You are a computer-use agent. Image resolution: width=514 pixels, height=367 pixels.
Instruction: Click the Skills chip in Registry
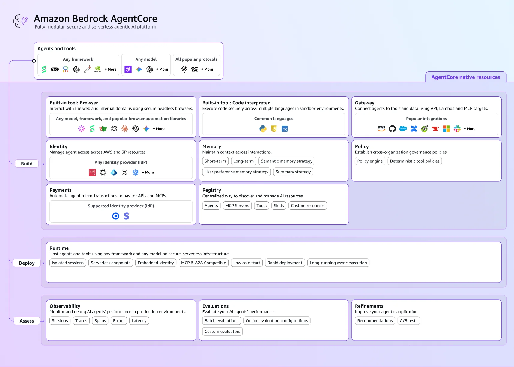pos(279,206)
